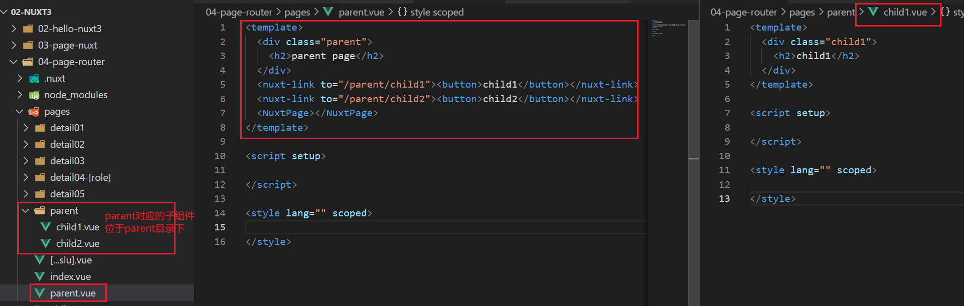
Task: Click the Vue icon in child1.vue breadcrumb
Action: [873, 12]
